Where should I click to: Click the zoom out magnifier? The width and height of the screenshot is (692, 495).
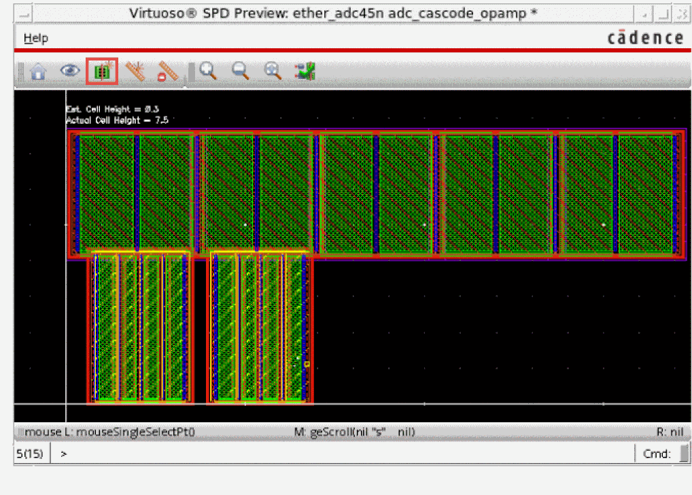click(x=240, y=71)
